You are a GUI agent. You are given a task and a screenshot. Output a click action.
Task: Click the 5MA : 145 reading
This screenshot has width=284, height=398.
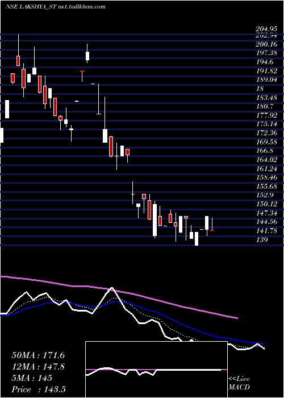click(32, 378)
